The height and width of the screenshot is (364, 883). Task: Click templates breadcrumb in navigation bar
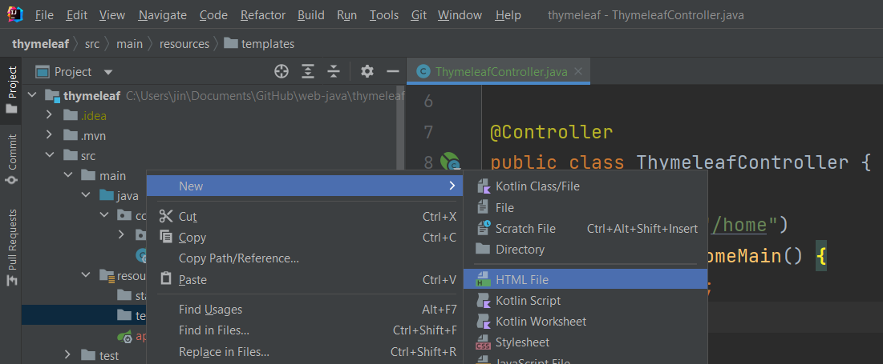point(259,43)
